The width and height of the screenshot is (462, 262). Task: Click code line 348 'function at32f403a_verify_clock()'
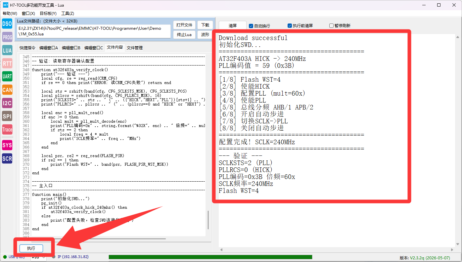[70, 70]
